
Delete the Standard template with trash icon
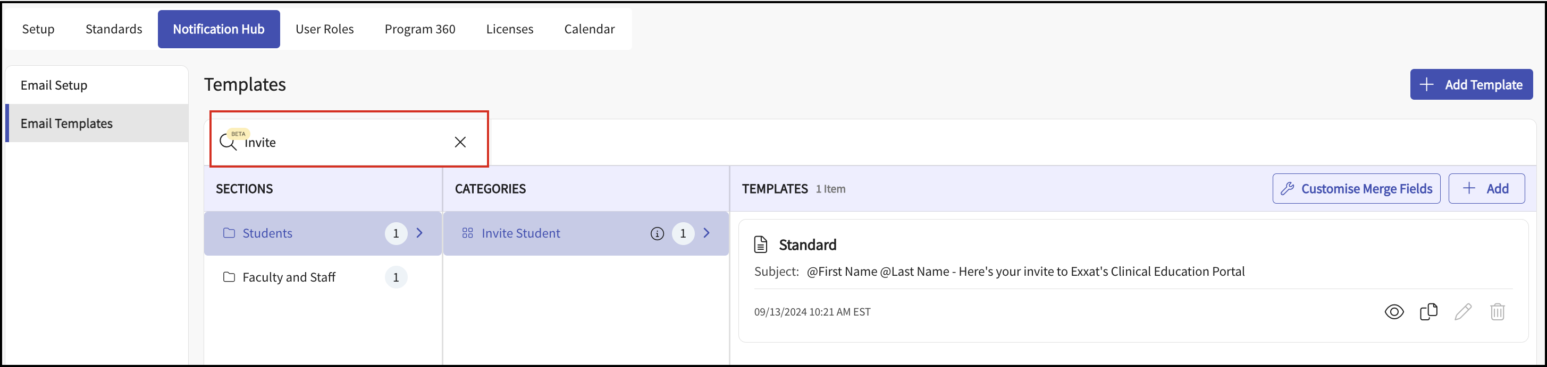pos(1497,312)
